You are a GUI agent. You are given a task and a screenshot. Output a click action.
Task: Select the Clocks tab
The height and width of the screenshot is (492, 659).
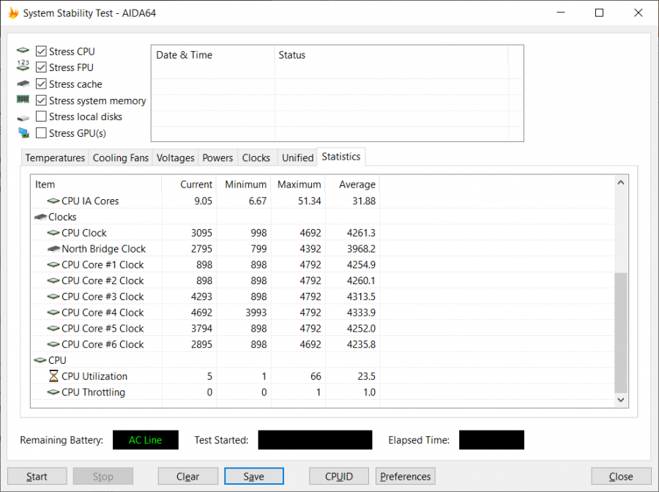(256, 158)
